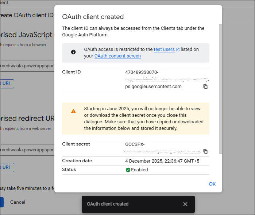
Task: Select the GOCSPX- client secret prefix
Action: 135,144
